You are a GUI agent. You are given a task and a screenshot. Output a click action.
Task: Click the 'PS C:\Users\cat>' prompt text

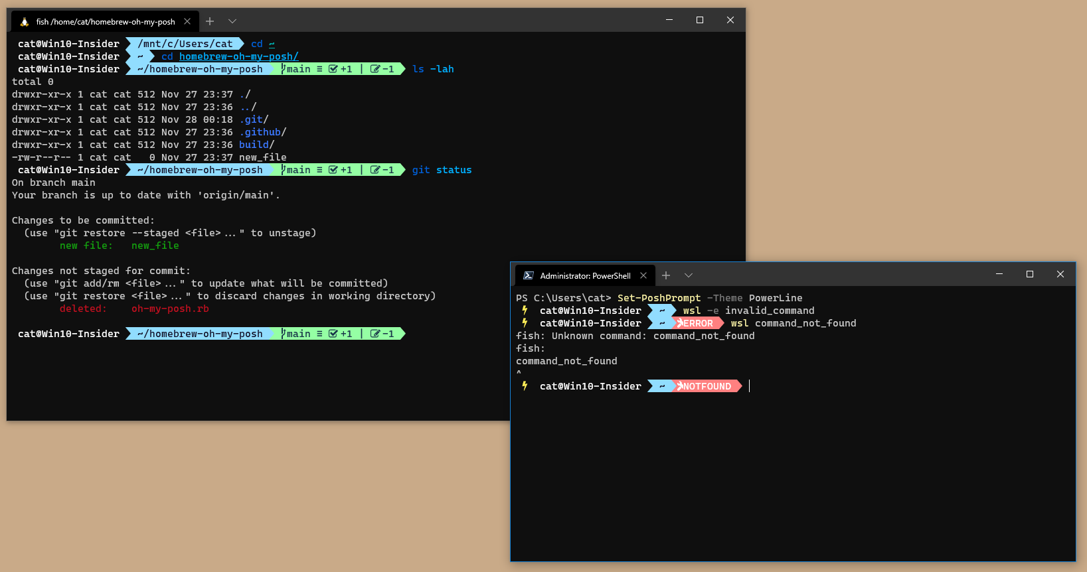pos(564,298)
